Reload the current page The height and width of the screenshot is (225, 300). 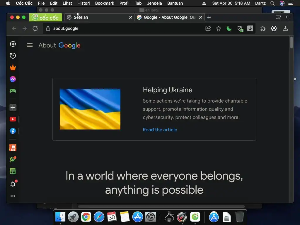[35, 28]
